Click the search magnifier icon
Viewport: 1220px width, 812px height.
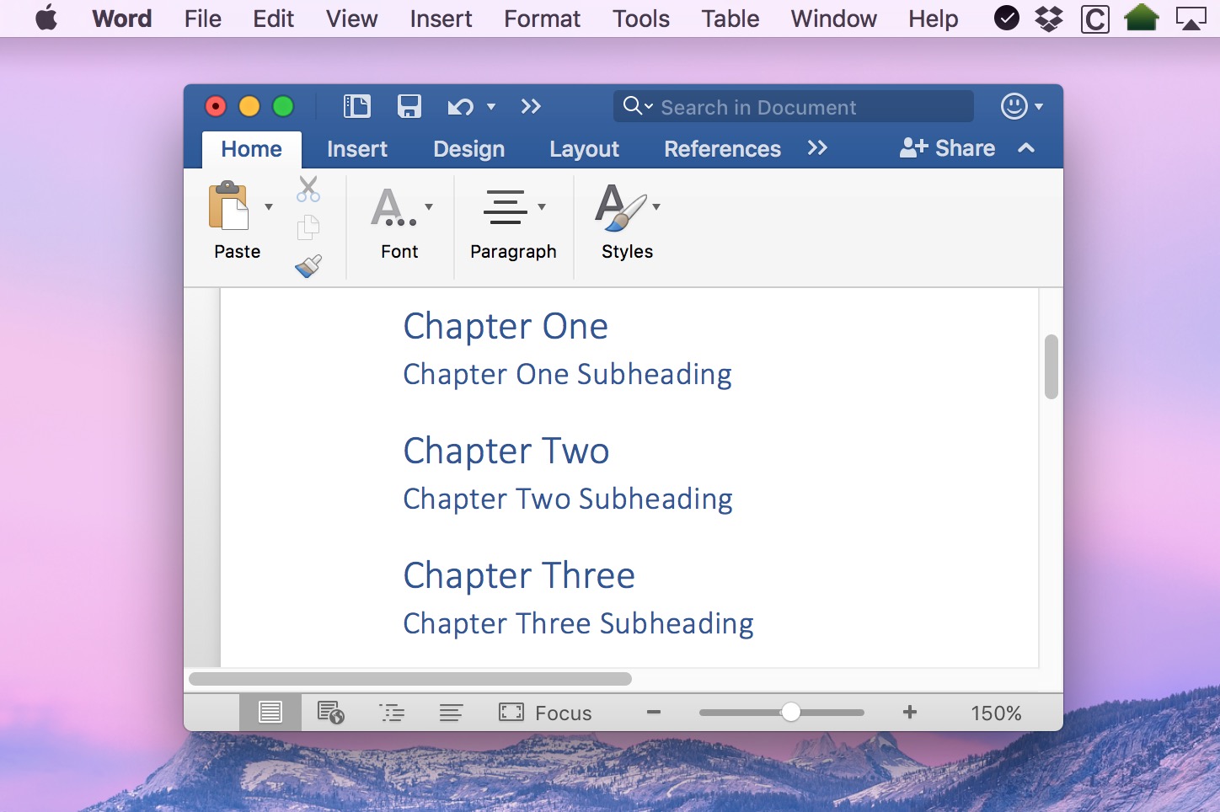[x=633, y=106]
